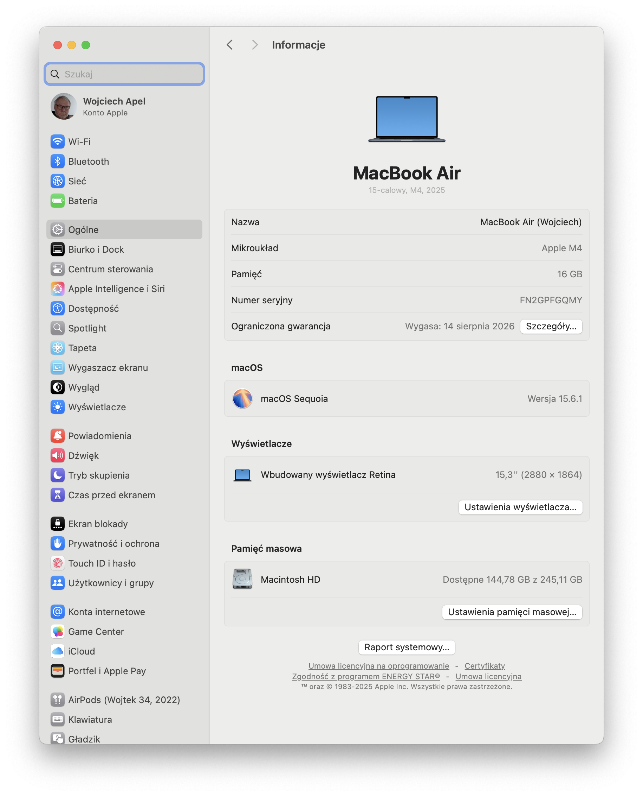This screenshot has width=643, height=796.
Task: Open Konta internetowe @ icon
Action: click(57, 612)
